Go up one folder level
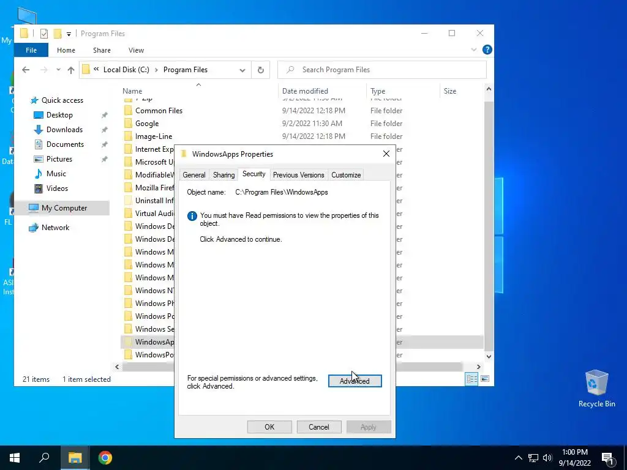The height and width of the screenshot is (470, 627). pyautogui.click(x=71, y=70)
